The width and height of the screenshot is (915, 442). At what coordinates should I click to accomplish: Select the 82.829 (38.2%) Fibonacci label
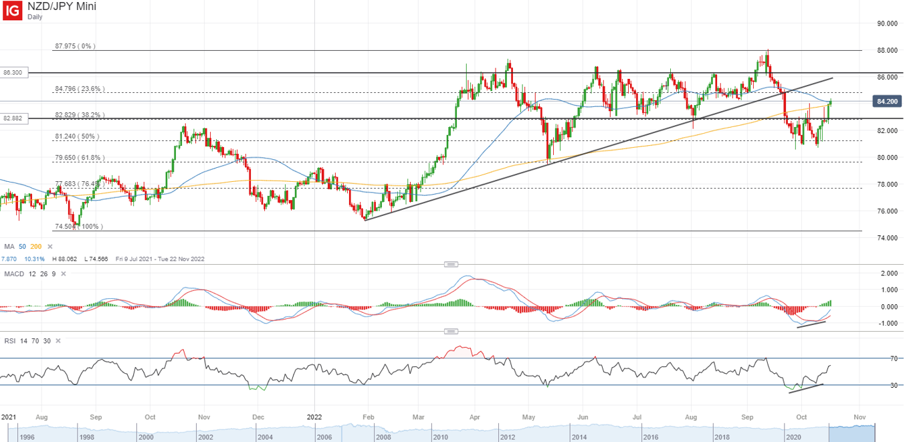[79, 115]
